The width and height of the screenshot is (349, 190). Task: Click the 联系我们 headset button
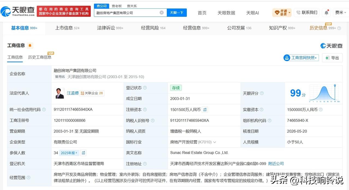307,13
